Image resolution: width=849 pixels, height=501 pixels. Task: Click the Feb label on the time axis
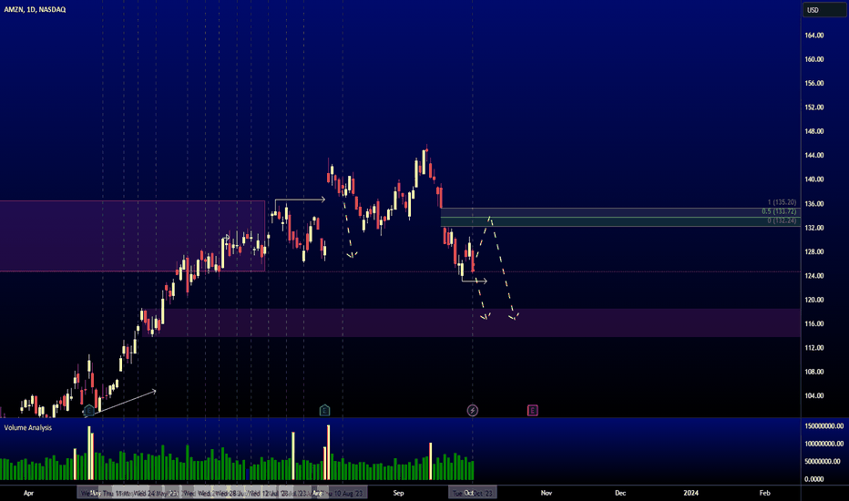point(764,493)
